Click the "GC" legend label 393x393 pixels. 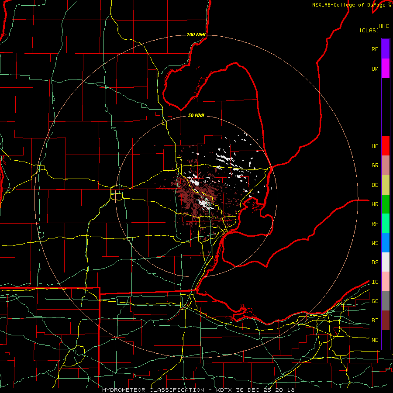(375, 301)
